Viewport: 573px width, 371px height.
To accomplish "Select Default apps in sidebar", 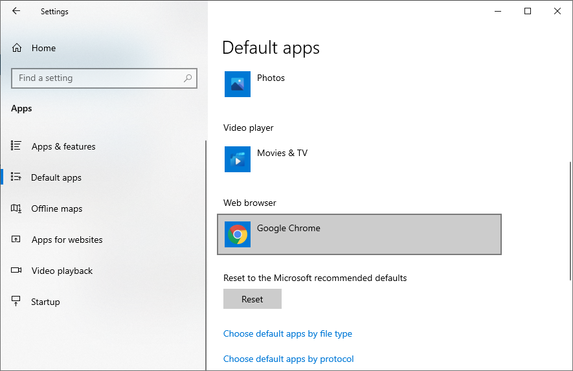I will (x=56, y=177).
